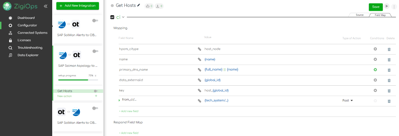Toggle last SAP SolMan Alerts integration switch
This screenshot has width=399, height=136.
click(95, 108)
